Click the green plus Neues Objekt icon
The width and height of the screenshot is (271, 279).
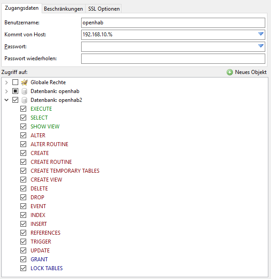coord(230,72)
